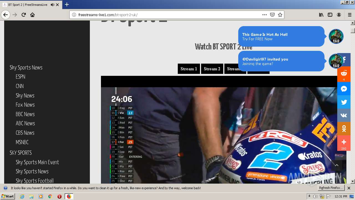Open the CBS News channel link
The width and height of the screenshot is (355, 200).
25,133
